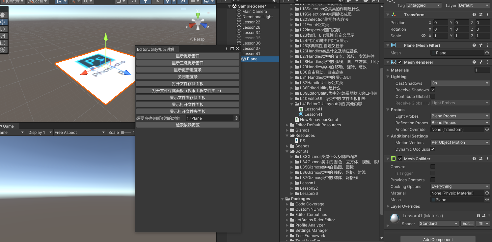
Task: Click the Scale constrain proportions link icon
Action: click(x=424, y=36)
